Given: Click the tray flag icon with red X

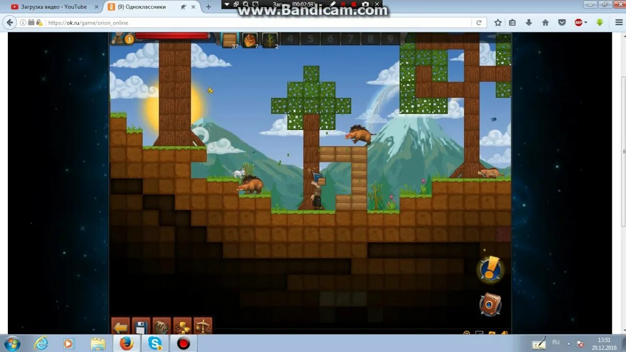Looking at the screenshot, I should 580,343.
